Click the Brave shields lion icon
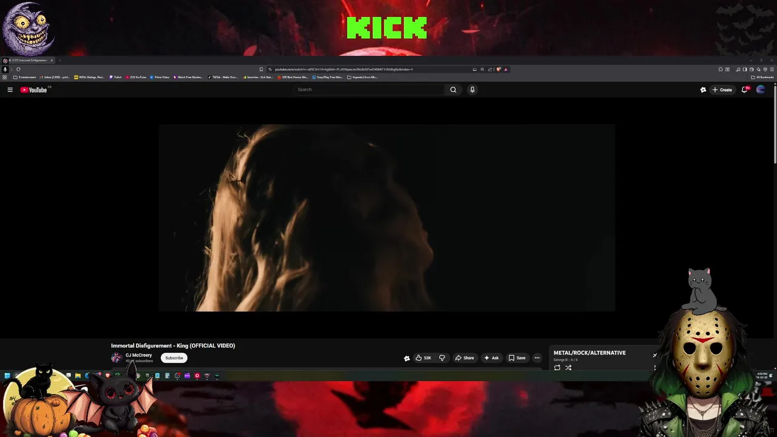The width and height of the screenshot is (777, 437). [498, 69]
